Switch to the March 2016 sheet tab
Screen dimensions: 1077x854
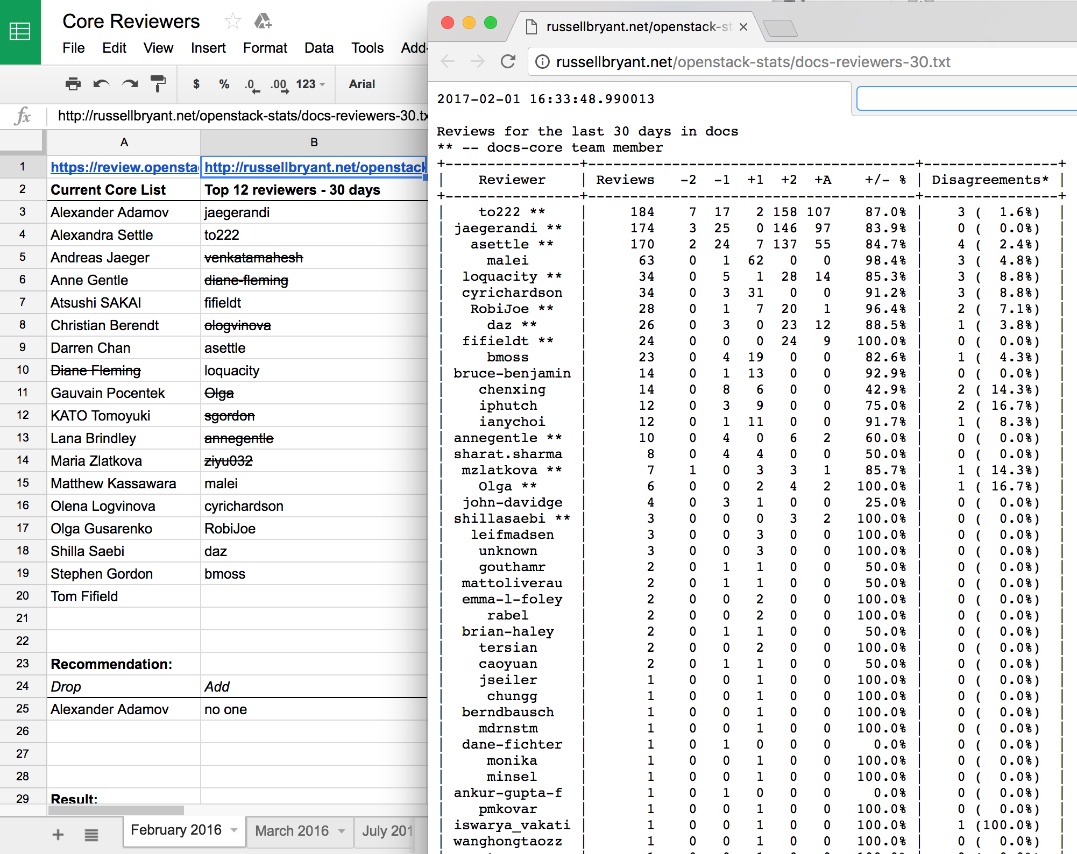[x=292, y=831]
